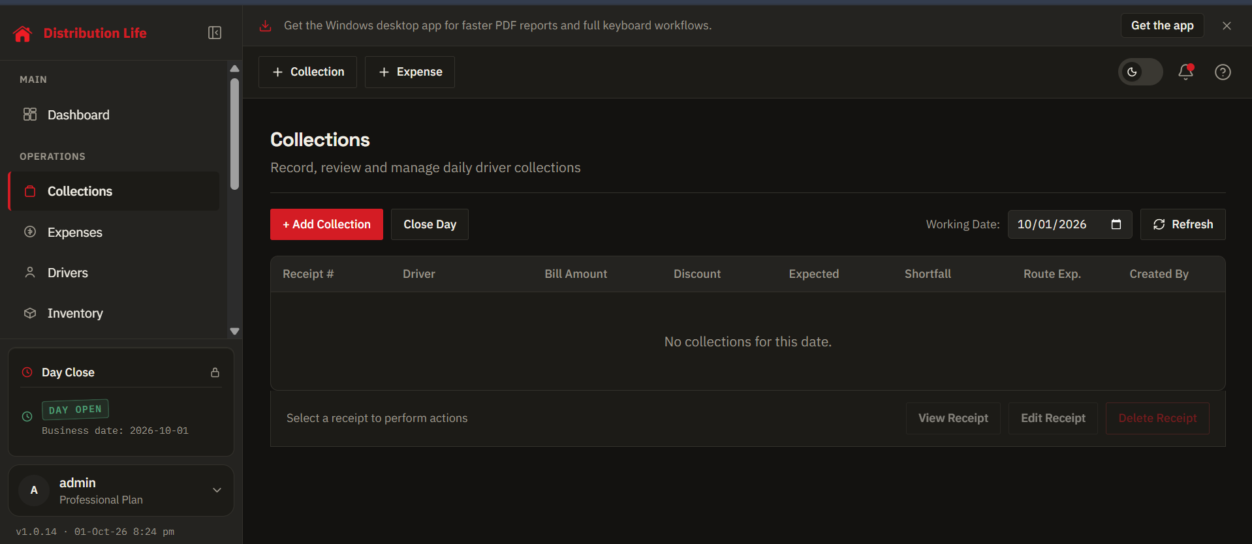
Task: Click the sidebar scrollbar thumb
Action: (235, 134)
